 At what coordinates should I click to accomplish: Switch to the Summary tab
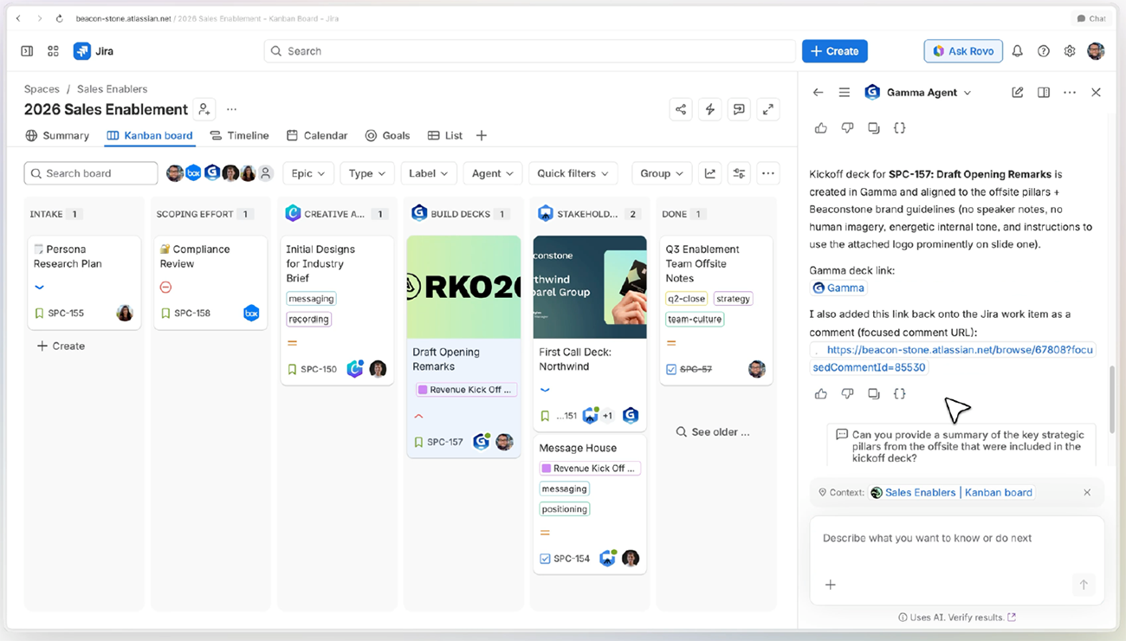(57, 135)
